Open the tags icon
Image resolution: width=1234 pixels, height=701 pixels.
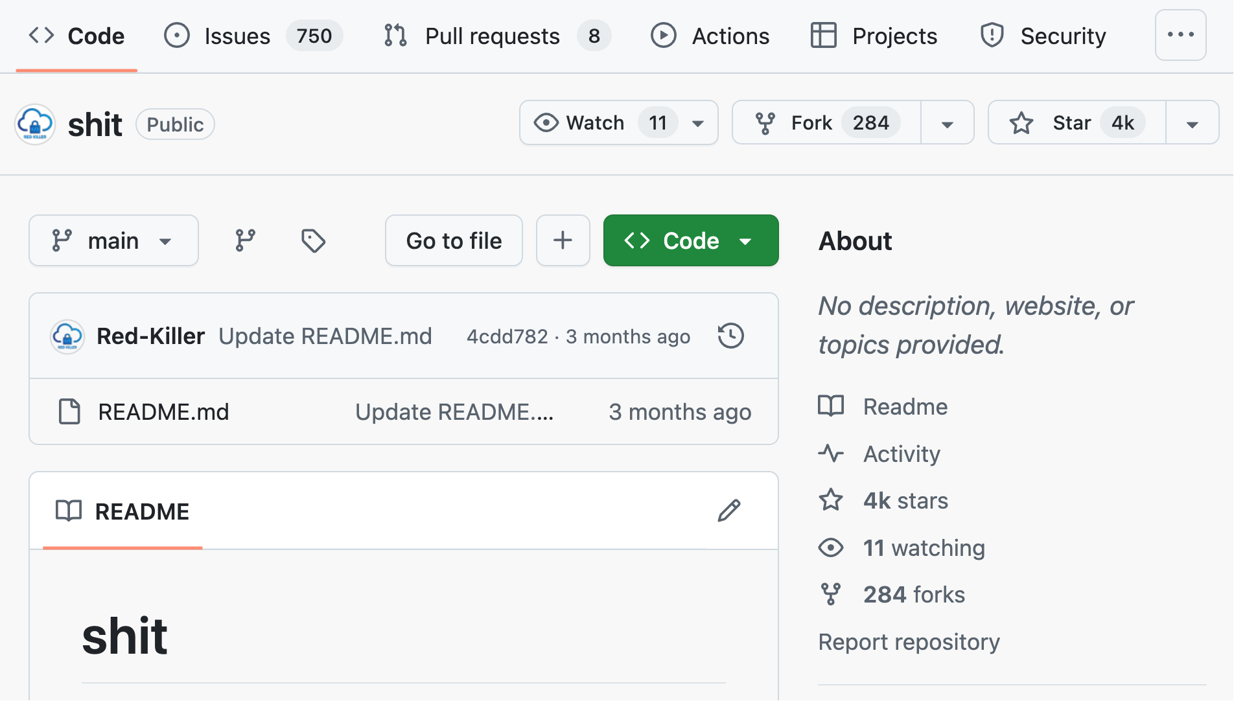pos(313,240)
